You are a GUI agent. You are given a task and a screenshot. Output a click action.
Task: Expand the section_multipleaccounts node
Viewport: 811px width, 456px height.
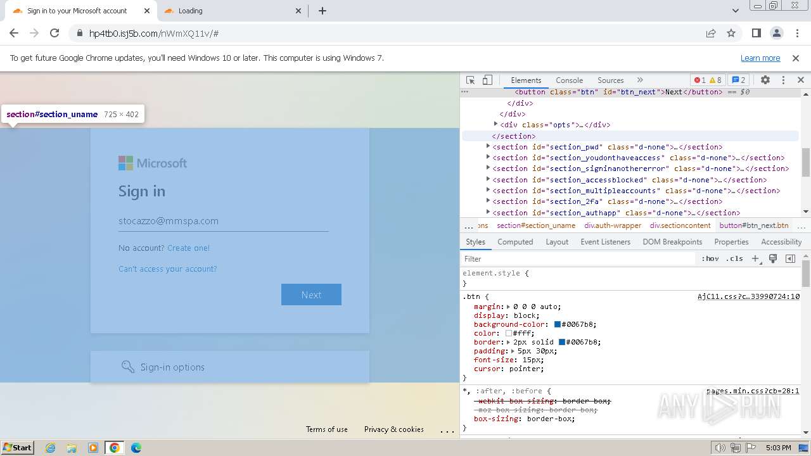click(x=488, y=190)
